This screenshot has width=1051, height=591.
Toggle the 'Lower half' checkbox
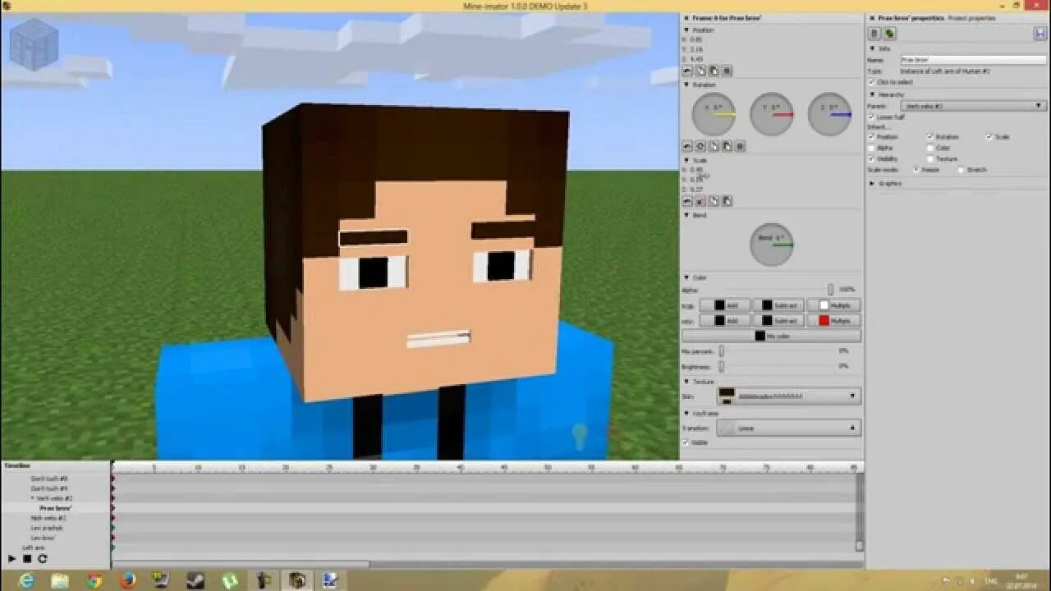click(x=872, y=117)
